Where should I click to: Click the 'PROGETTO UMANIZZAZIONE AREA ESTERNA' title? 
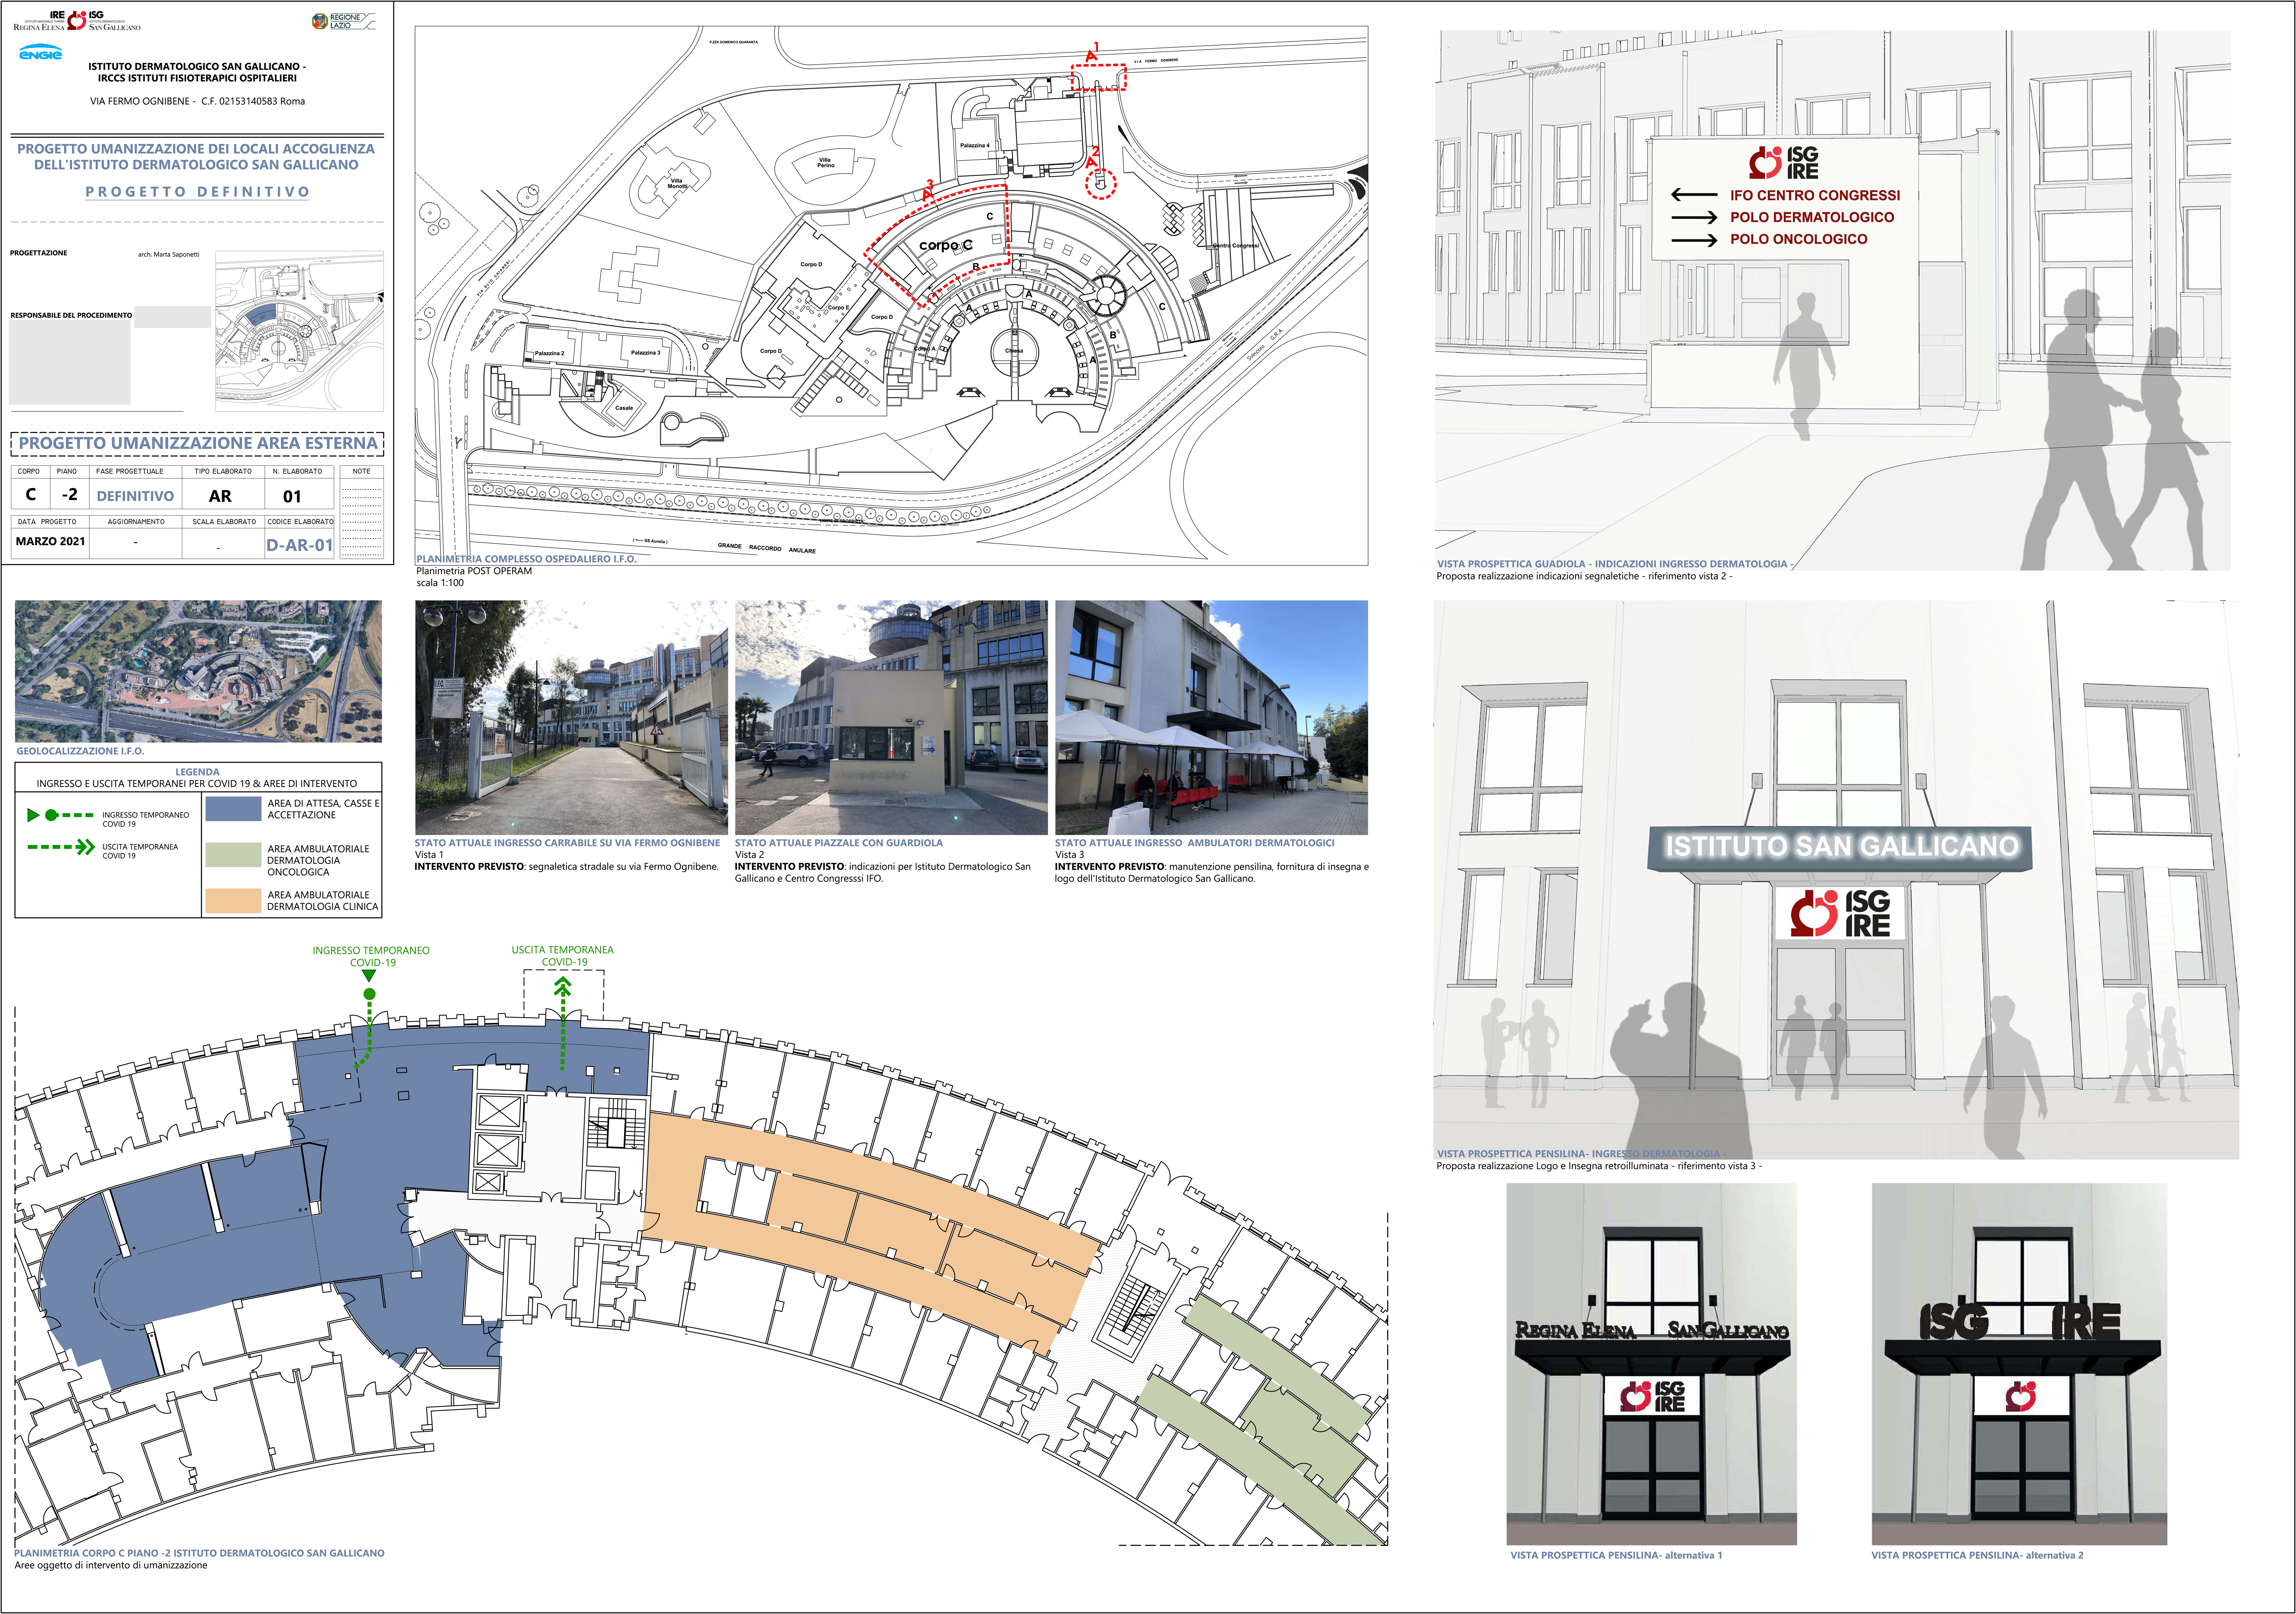pyautogui.click(x=198, y=443)
